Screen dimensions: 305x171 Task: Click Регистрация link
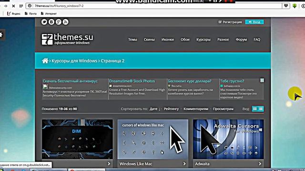point(230,22)
